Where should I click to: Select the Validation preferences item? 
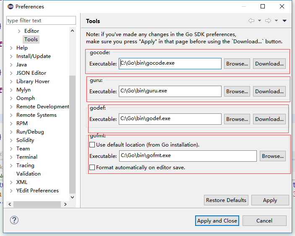click(29, 174)
